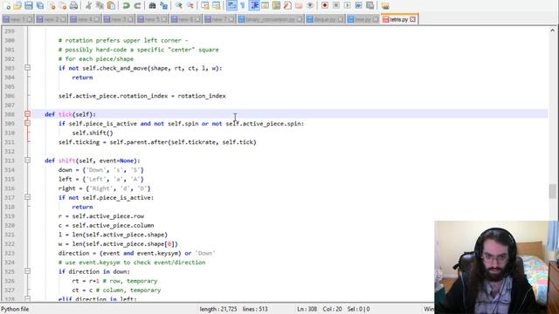
Task: Paste clipboard with toolbar Paste icon
Action: pos(111,5)
